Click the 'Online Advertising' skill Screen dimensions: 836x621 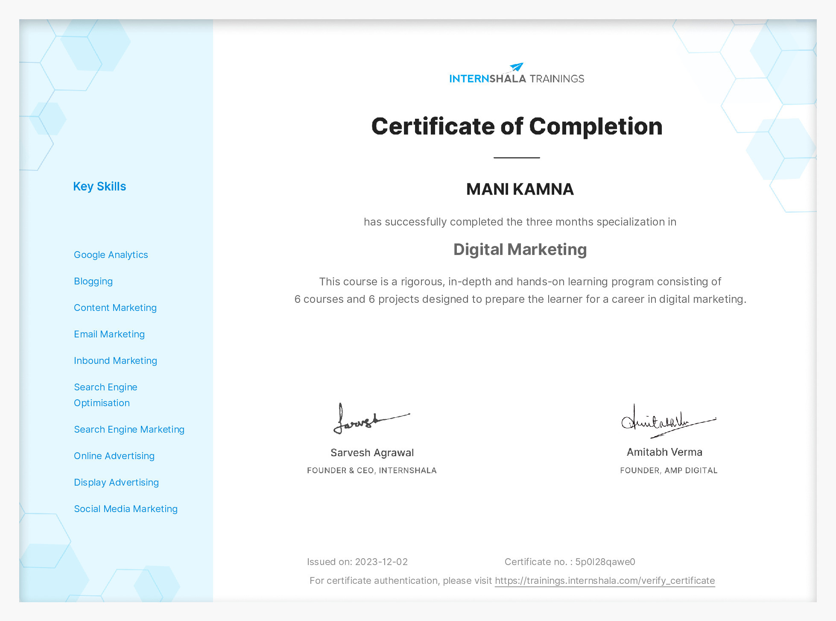pos(114,456)
